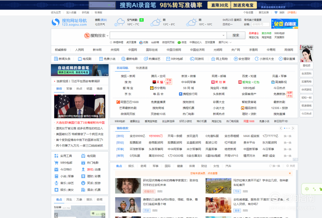Click the 今日特价 envelope icon

56,169
